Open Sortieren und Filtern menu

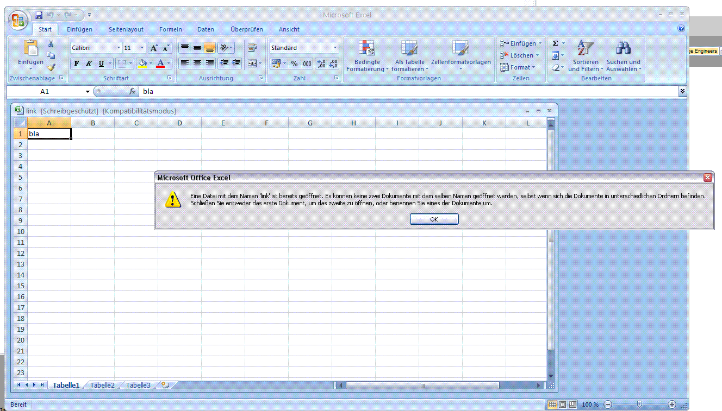tap(586, 56)
